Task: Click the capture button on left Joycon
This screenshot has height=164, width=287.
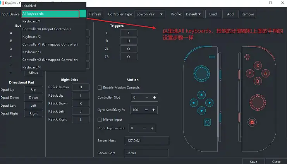Action: [207, 122]
